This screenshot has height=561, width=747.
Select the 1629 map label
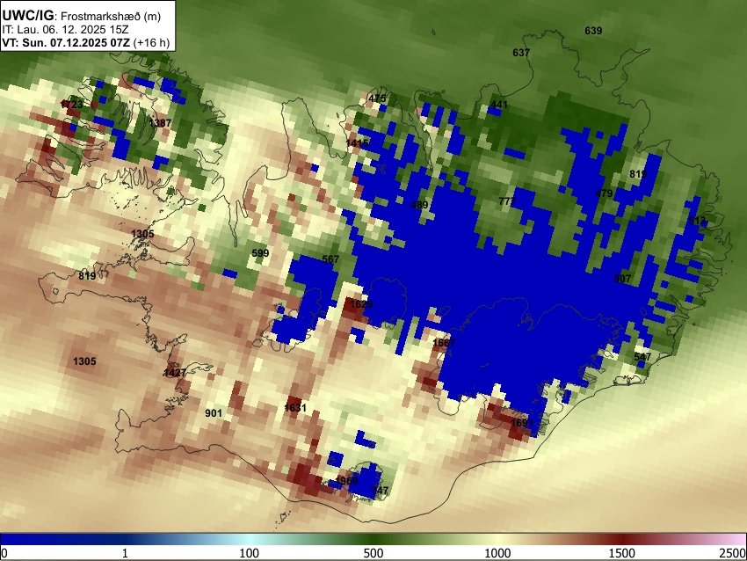(x=361, y=304)
